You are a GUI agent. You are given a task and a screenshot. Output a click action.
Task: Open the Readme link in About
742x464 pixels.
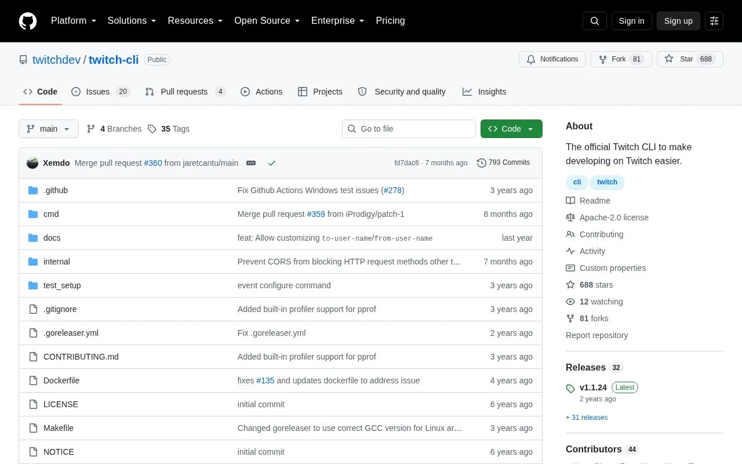click(x=588, y=201)
